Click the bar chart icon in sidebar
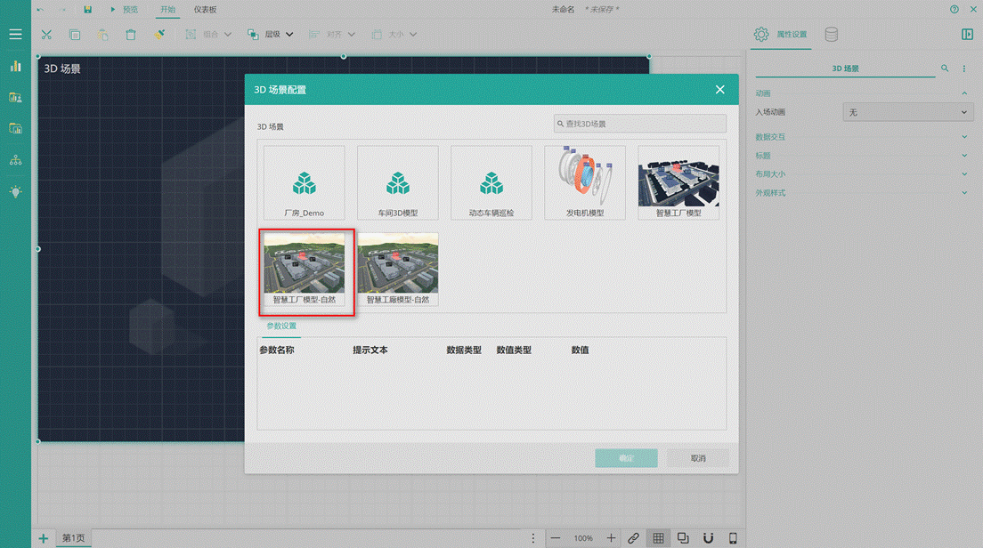This screenshot has width=983, height=548. point(15,66)
